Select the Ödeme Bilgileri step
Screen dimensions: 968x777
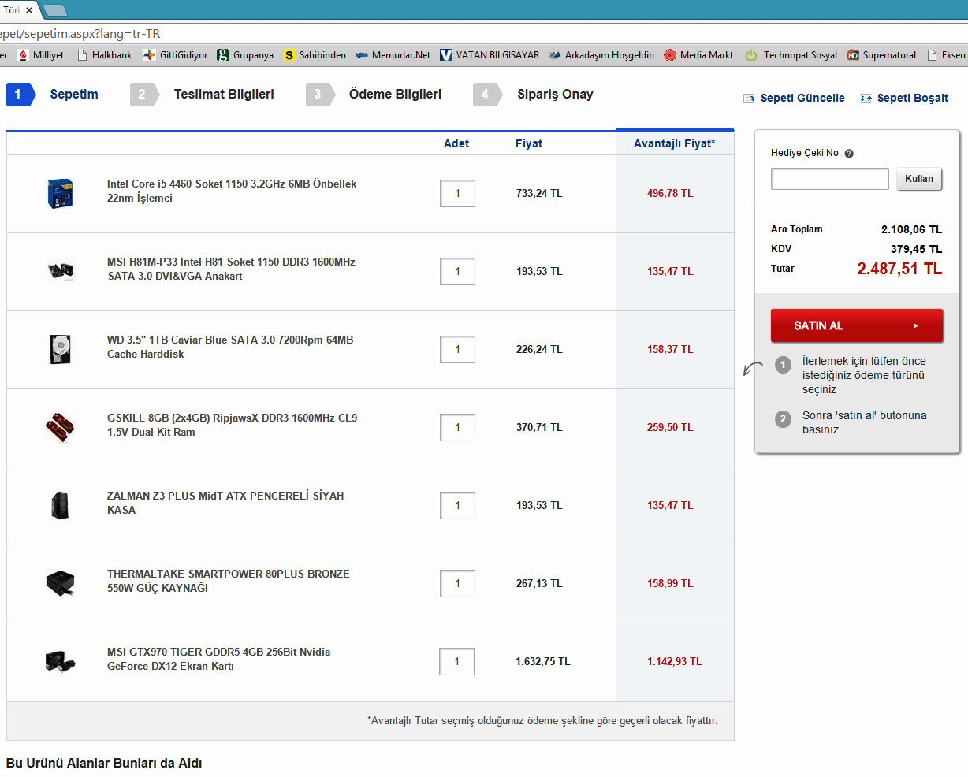point(374,94)
